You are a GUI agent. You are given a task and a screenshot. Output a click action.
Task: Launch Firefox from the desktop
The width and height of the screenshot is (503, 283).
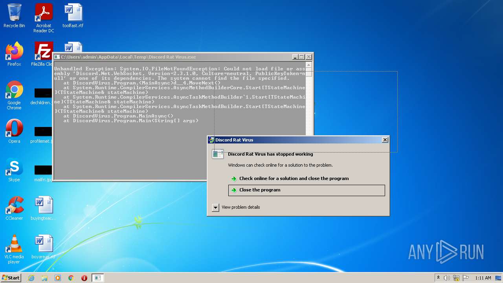[x=14, y=54]
